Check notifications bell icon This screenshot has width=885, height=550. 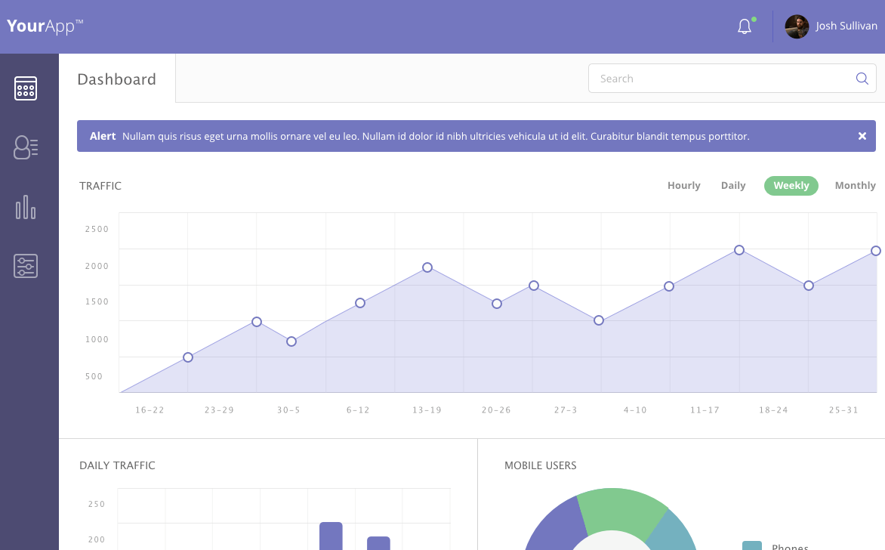(x=745, y=26)
